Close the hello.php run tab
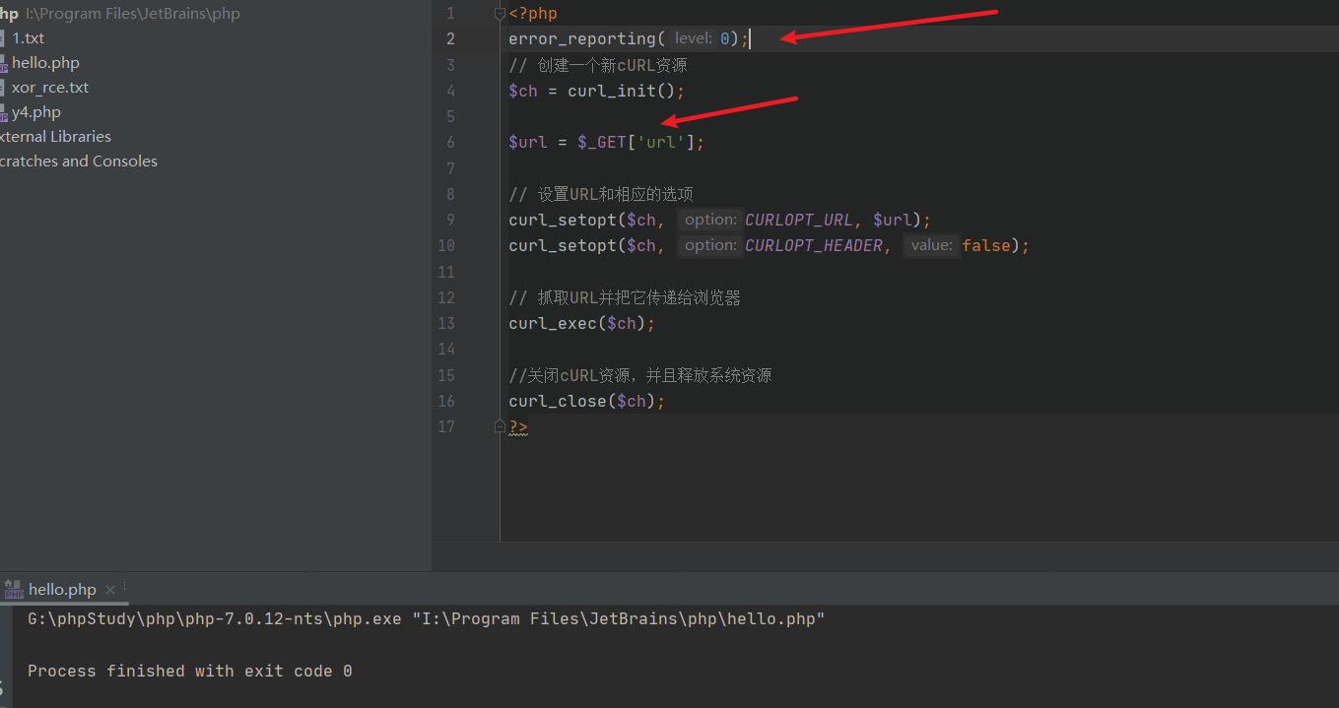Screen dimensions: 1339x708 pos(110,590)
